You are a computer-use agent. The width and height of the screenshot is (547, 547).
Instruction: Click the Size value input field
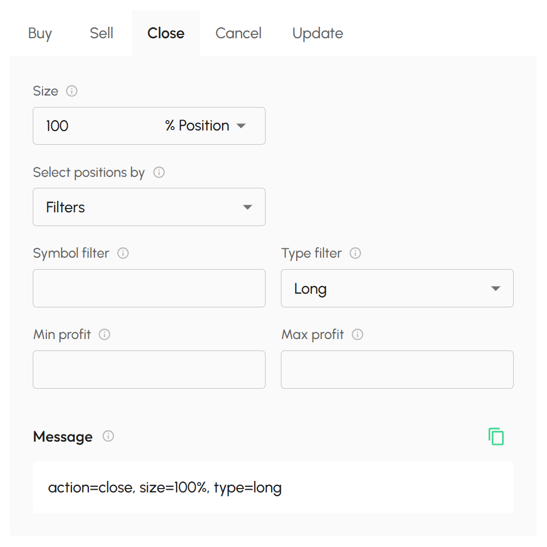point(93,126)
